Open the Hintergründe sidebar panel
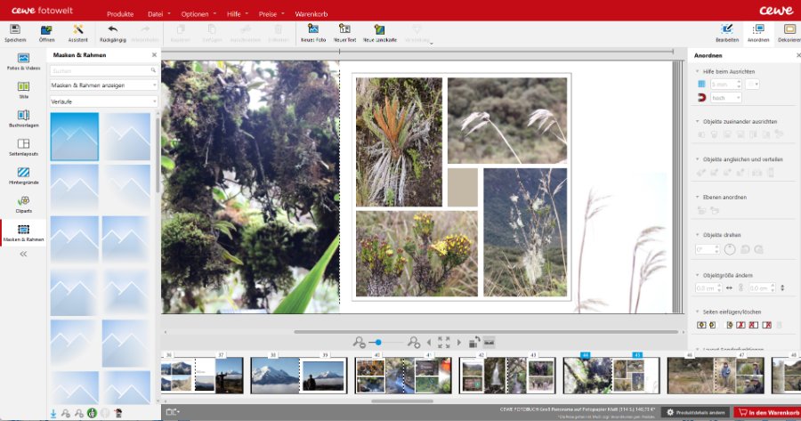The width and height of the screenshot is (801, 421). pos(23,174)
